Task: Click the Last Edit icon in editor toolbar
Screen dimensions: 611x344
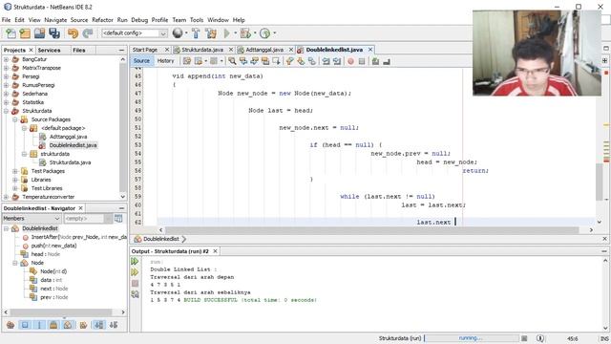Action: [187, 61]
